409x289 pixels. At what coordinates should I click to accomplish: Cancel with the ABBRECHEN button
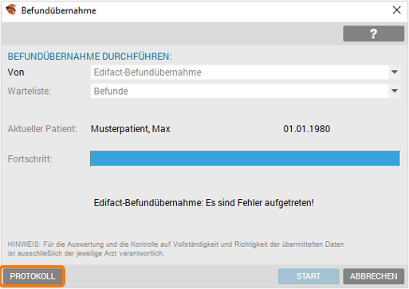(x=373, y=276)
